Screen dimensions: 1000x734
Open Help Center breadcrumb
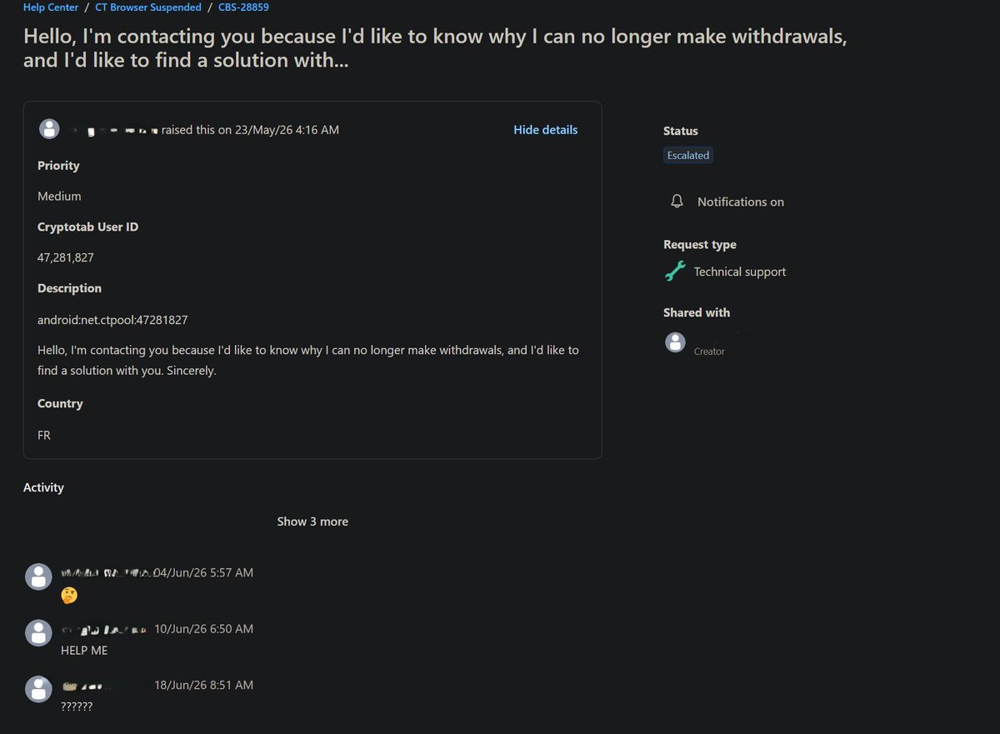click(x=51, y=7)
